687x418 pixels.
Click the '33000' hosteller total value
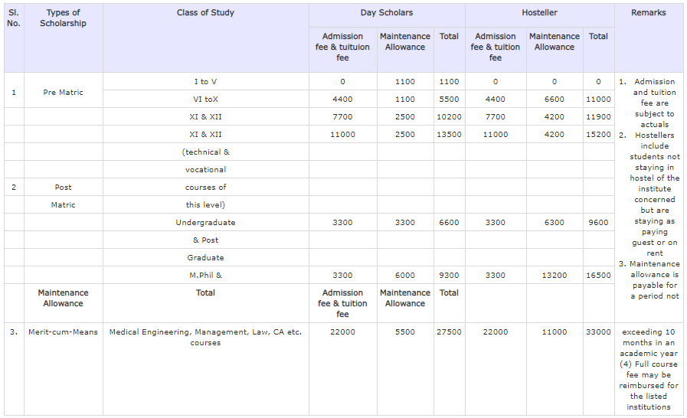tap(598, 332)
